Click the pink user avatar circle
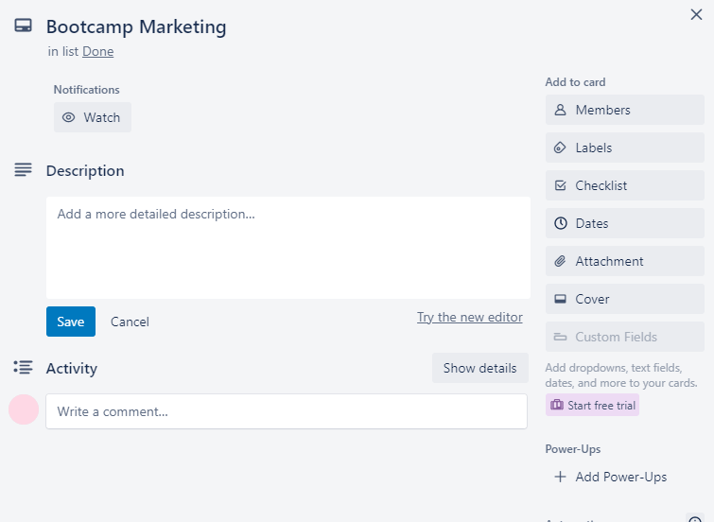 [x=24, y=409]
